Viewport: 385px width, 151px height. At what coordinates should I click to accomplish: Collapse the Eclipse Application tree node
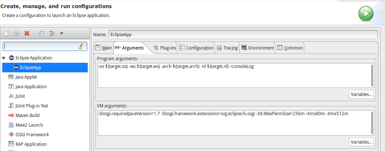(x=4, y=58)
